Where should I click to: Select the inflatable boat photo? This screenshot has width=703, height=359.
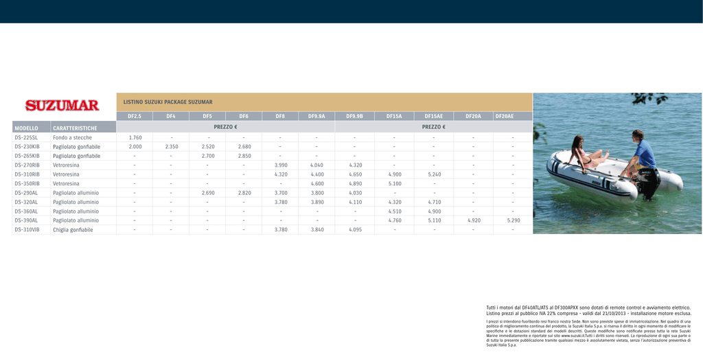pyautogui.click(x=617, y=163)
